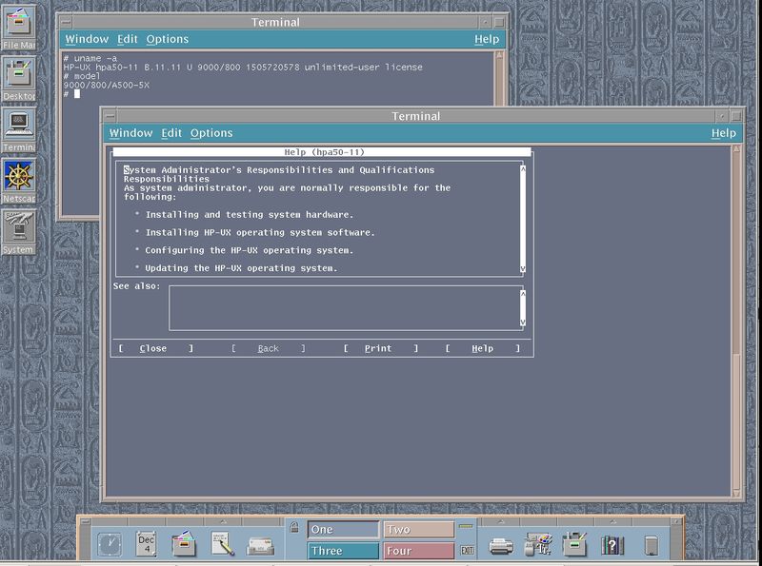Open the Help Manager question-mark icon
The width and height of the screenshot is (762, 566).
(611, 545)
